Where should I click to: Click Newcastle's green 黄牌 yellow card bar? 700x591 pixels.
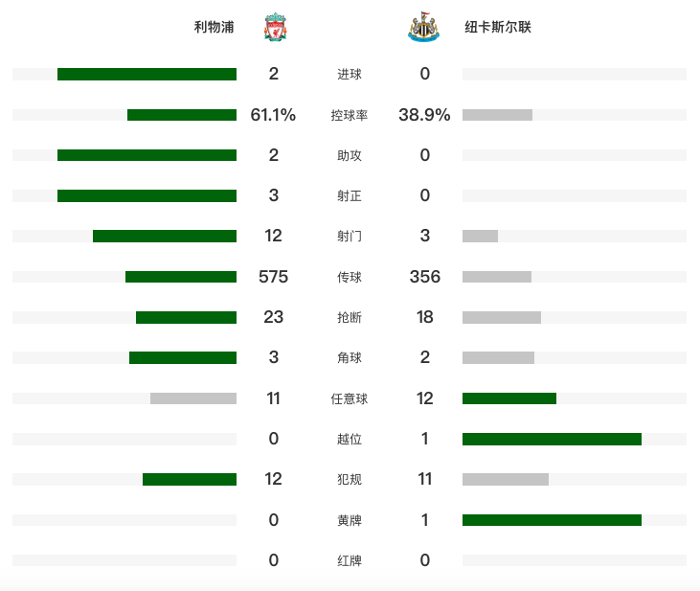(x=552, y=520)
